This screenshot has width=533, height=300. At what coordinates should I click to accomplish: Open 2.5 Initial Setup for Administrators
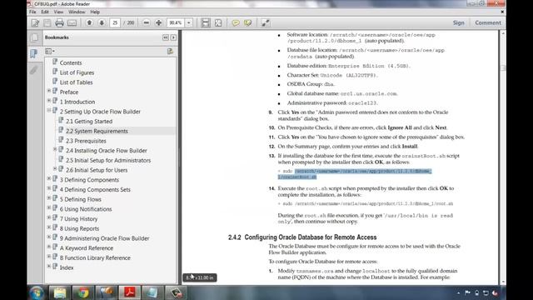(x=108, y=160)
